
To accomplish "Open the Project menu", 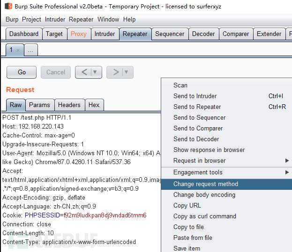I will [31, 20].
